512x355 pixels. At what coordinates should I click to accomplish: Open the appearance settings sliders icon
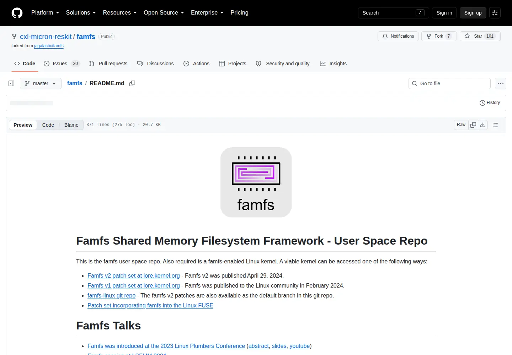pos(495,13)
